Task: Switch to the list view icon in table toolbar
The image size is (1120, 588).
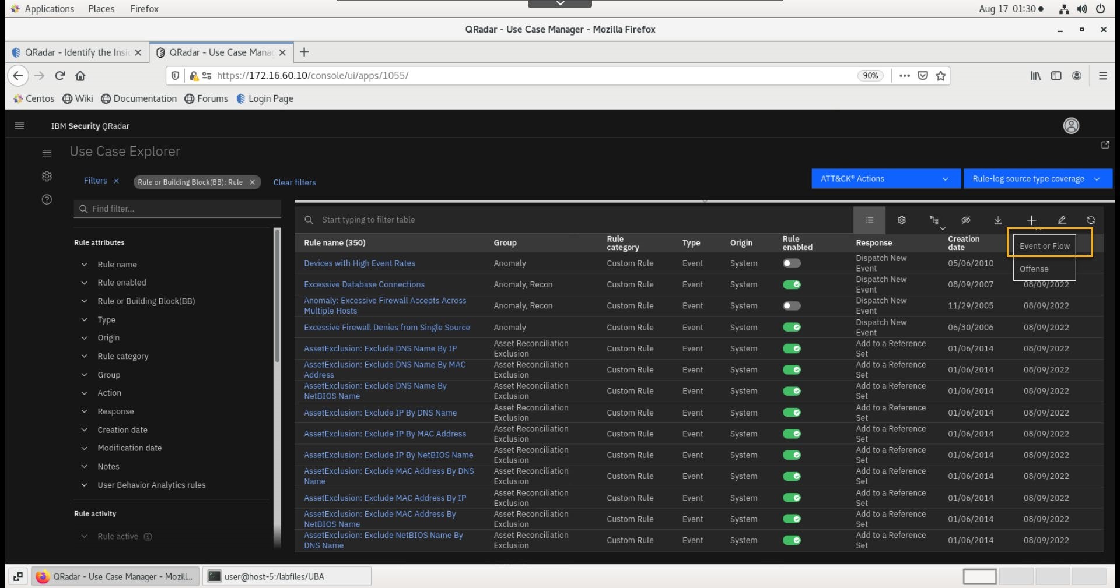Action: [869, 220]
